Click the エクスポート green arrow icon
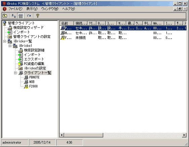189x147 pixels. tap(20, 59)
